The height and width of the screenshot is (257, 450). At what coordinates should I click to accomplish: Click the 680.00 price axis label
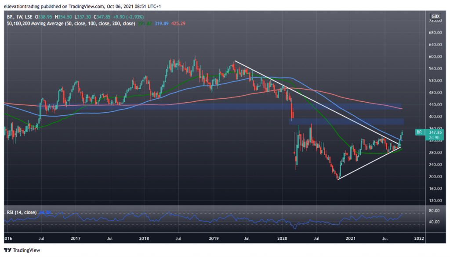[x=435, y=32]
